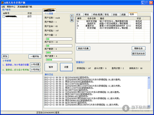Click the 小号开始 button
154x115 pixels.
(x=35, y=70)
